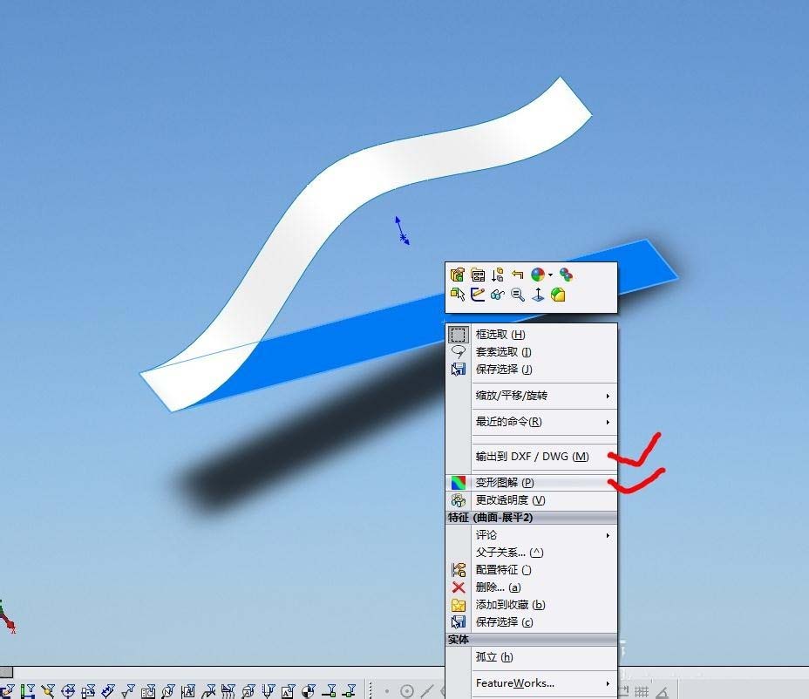Click the folder-with-cube icon in context toolbar
Screen dimensions: 809x699
click(x=457, y=275)
